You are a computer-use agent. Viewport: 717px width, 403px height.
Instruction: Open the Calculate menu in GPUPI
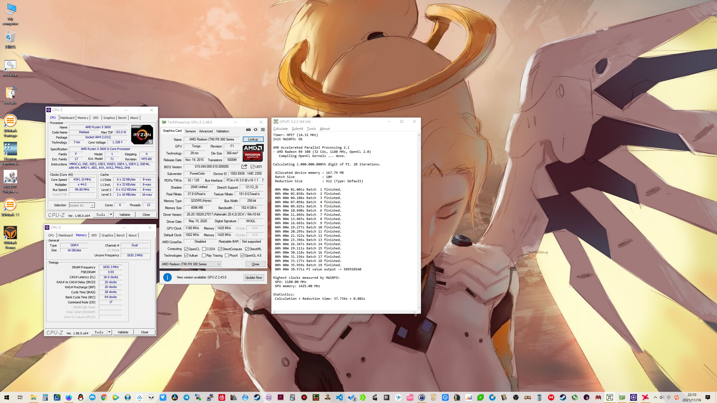pyautogui.click(x=280, y=128)
